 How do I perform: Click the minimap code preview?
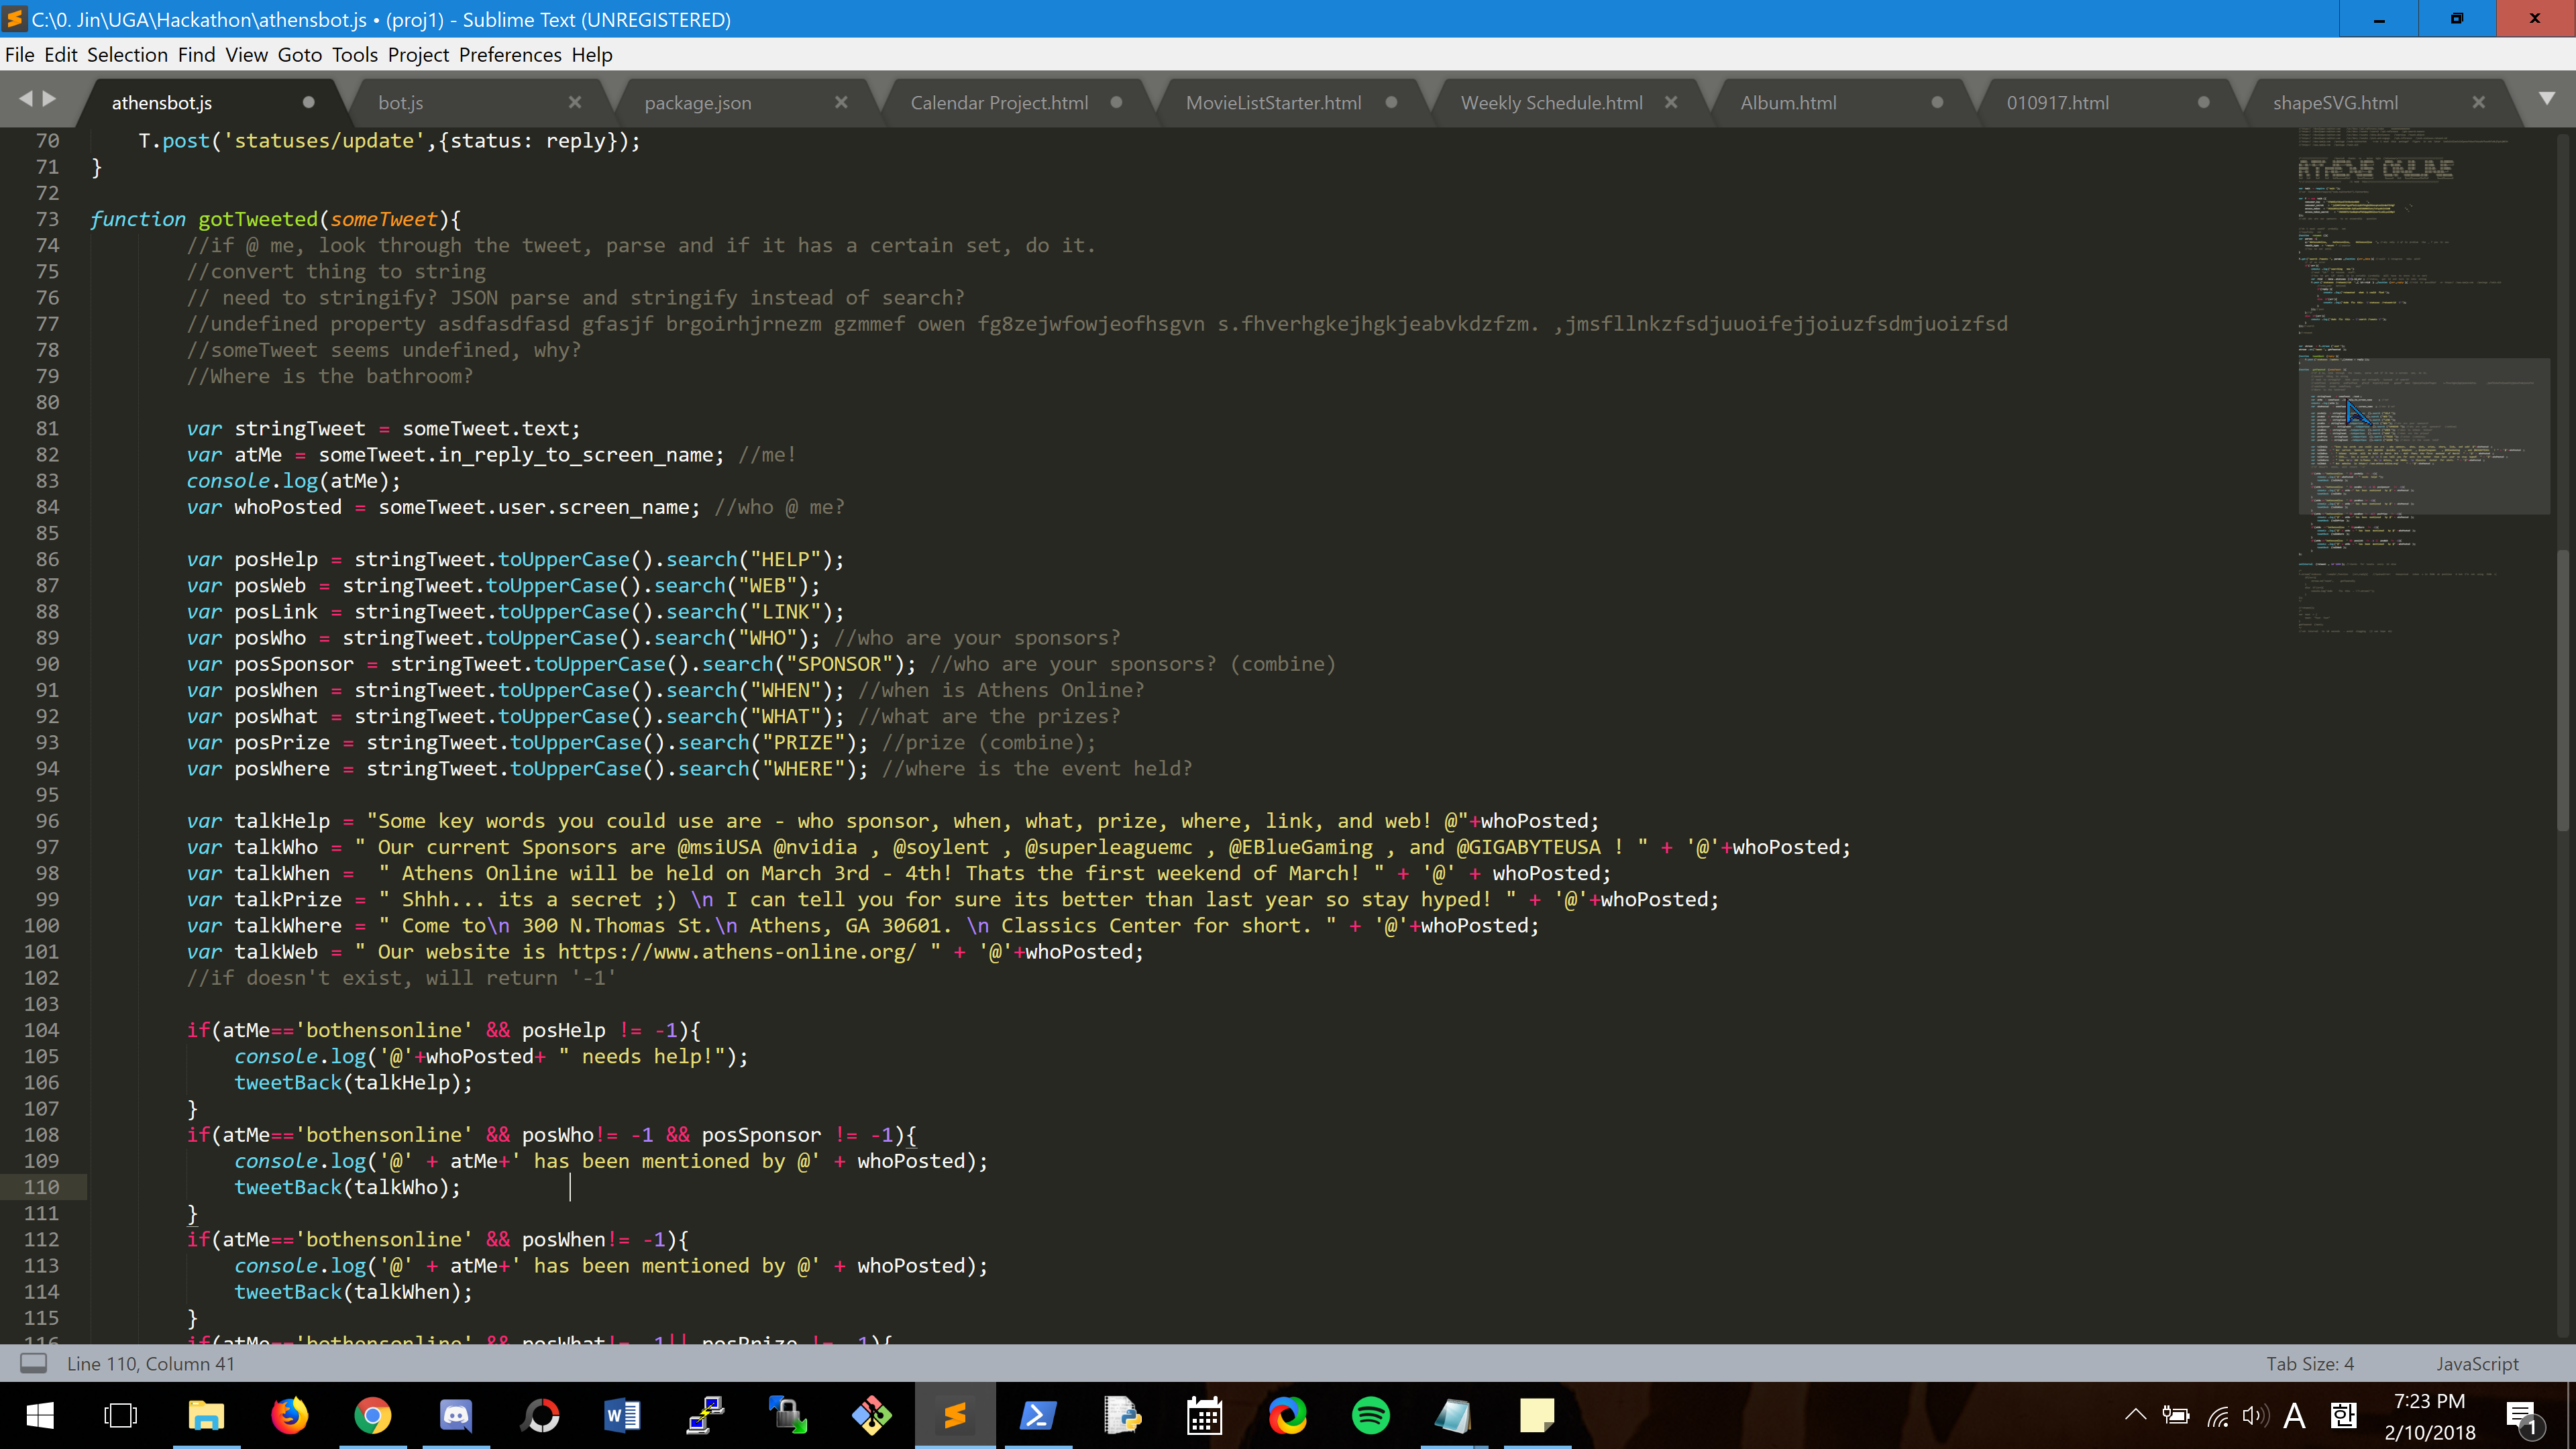click(2400, 300)
